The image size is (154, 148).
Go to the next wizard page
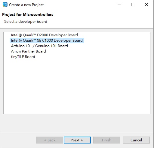pos(77,140)
